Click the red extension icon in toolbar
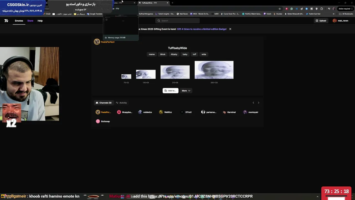Image resolution: width=355 pixels, height=200 pixels. click(x=287, y=9)
